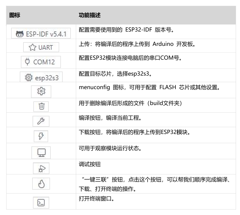Click the 图标 column header

tap(15, 15)
